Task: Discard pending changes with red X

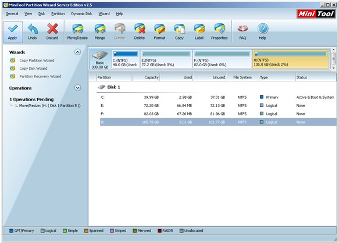Action: pos(52,31)
